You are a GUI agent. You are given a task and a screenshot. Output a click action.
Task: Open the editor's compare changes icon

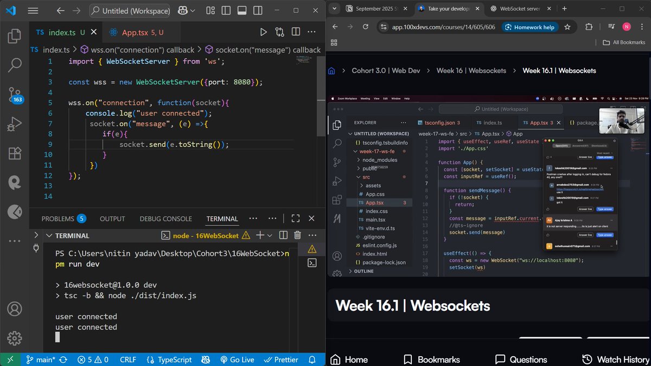(x=279, y=32)
